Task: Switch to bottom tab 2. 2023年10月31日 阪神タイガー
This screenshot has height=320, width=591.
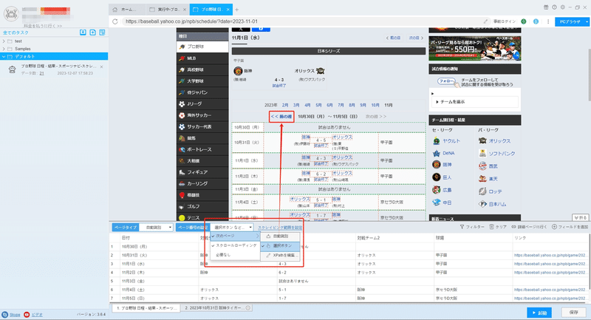Action: [217, 308]
